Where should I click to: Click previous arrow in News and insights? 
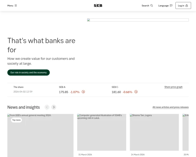point(47,107)
